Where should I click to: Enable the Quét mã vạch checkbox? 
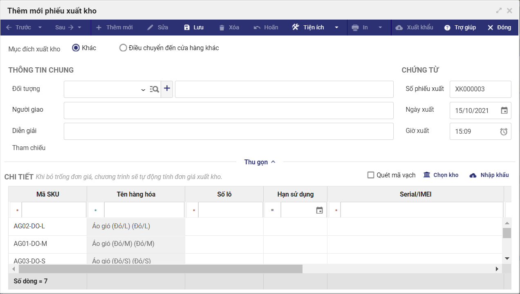371,175
